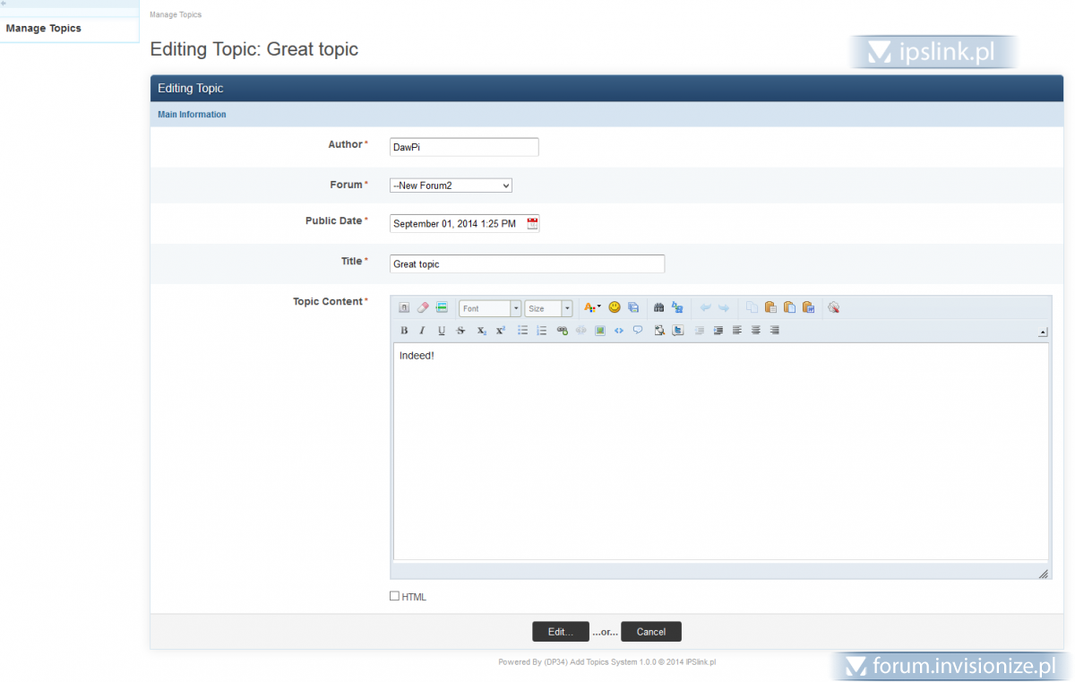Toggle bold formatting in editor
The height and width of the screenshot is (682, 1075).
(x=404, y=331)
